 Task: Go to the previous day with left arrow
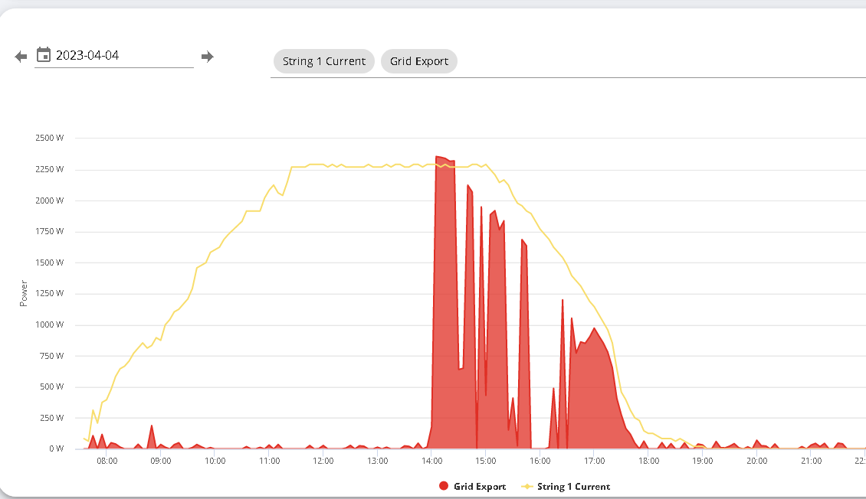point(21,56)
